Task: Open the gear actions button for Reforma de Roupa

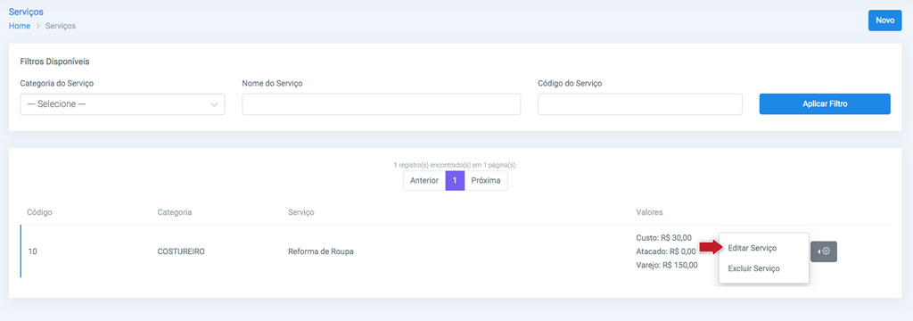Action: point(823,251)
